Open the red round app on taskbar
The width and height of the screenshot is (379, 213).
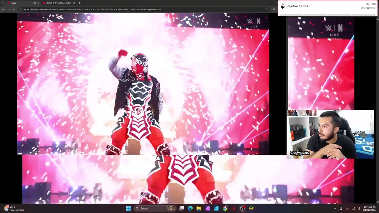(x=234, y=209)
